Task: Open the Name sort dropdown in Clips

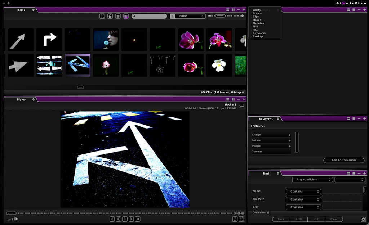Action: (x=190, y=16)
